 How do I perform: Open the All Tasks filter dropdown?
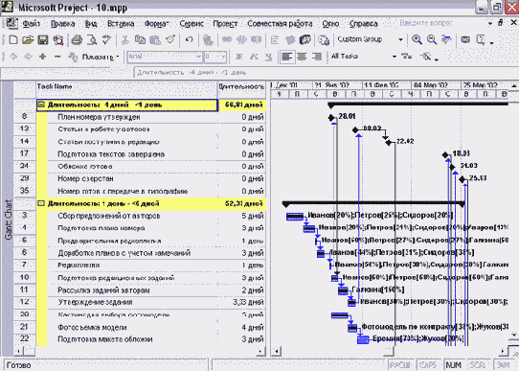click(x=395, y=57)
